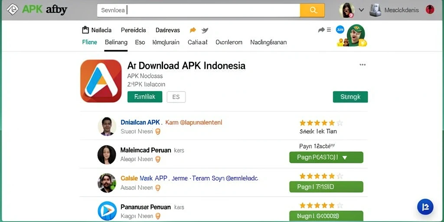This screenshot has width=444, height=222.
Task: Click the green Stringk button
Action: [x=350, y=97]
